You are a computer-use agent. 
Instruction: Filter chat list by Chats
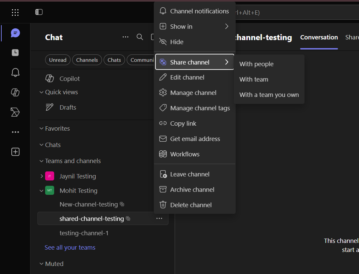point(114,60)
